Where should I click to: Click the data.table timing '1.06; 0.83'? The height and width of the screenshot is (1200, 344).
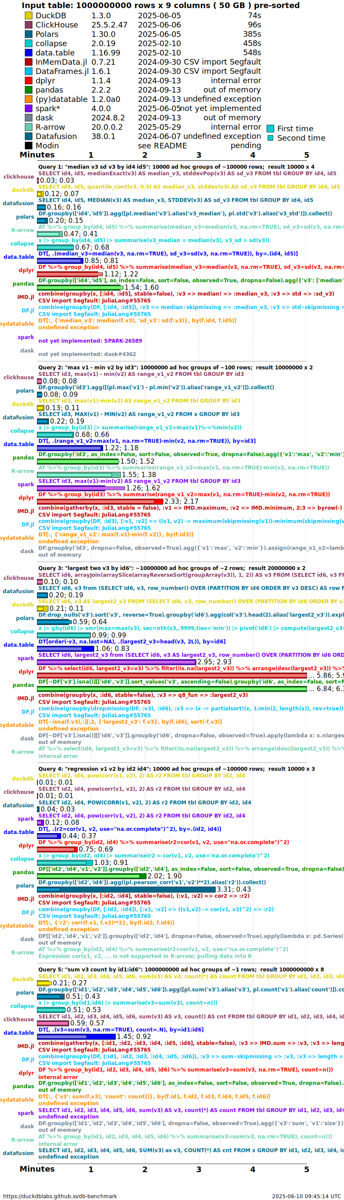pos(113,649)
